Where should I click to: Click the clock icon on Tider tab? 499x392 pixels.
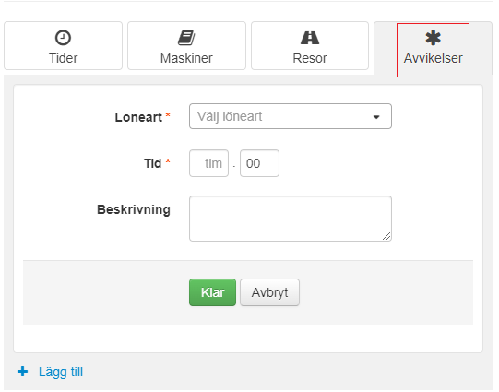point(63,38)
